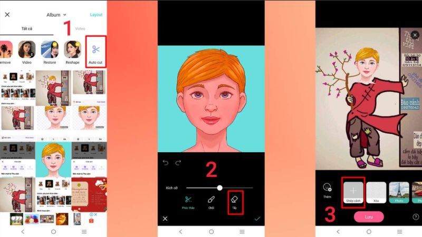Select the Tẩy eraser tool
422x237 pixels.
coord(235,200)
